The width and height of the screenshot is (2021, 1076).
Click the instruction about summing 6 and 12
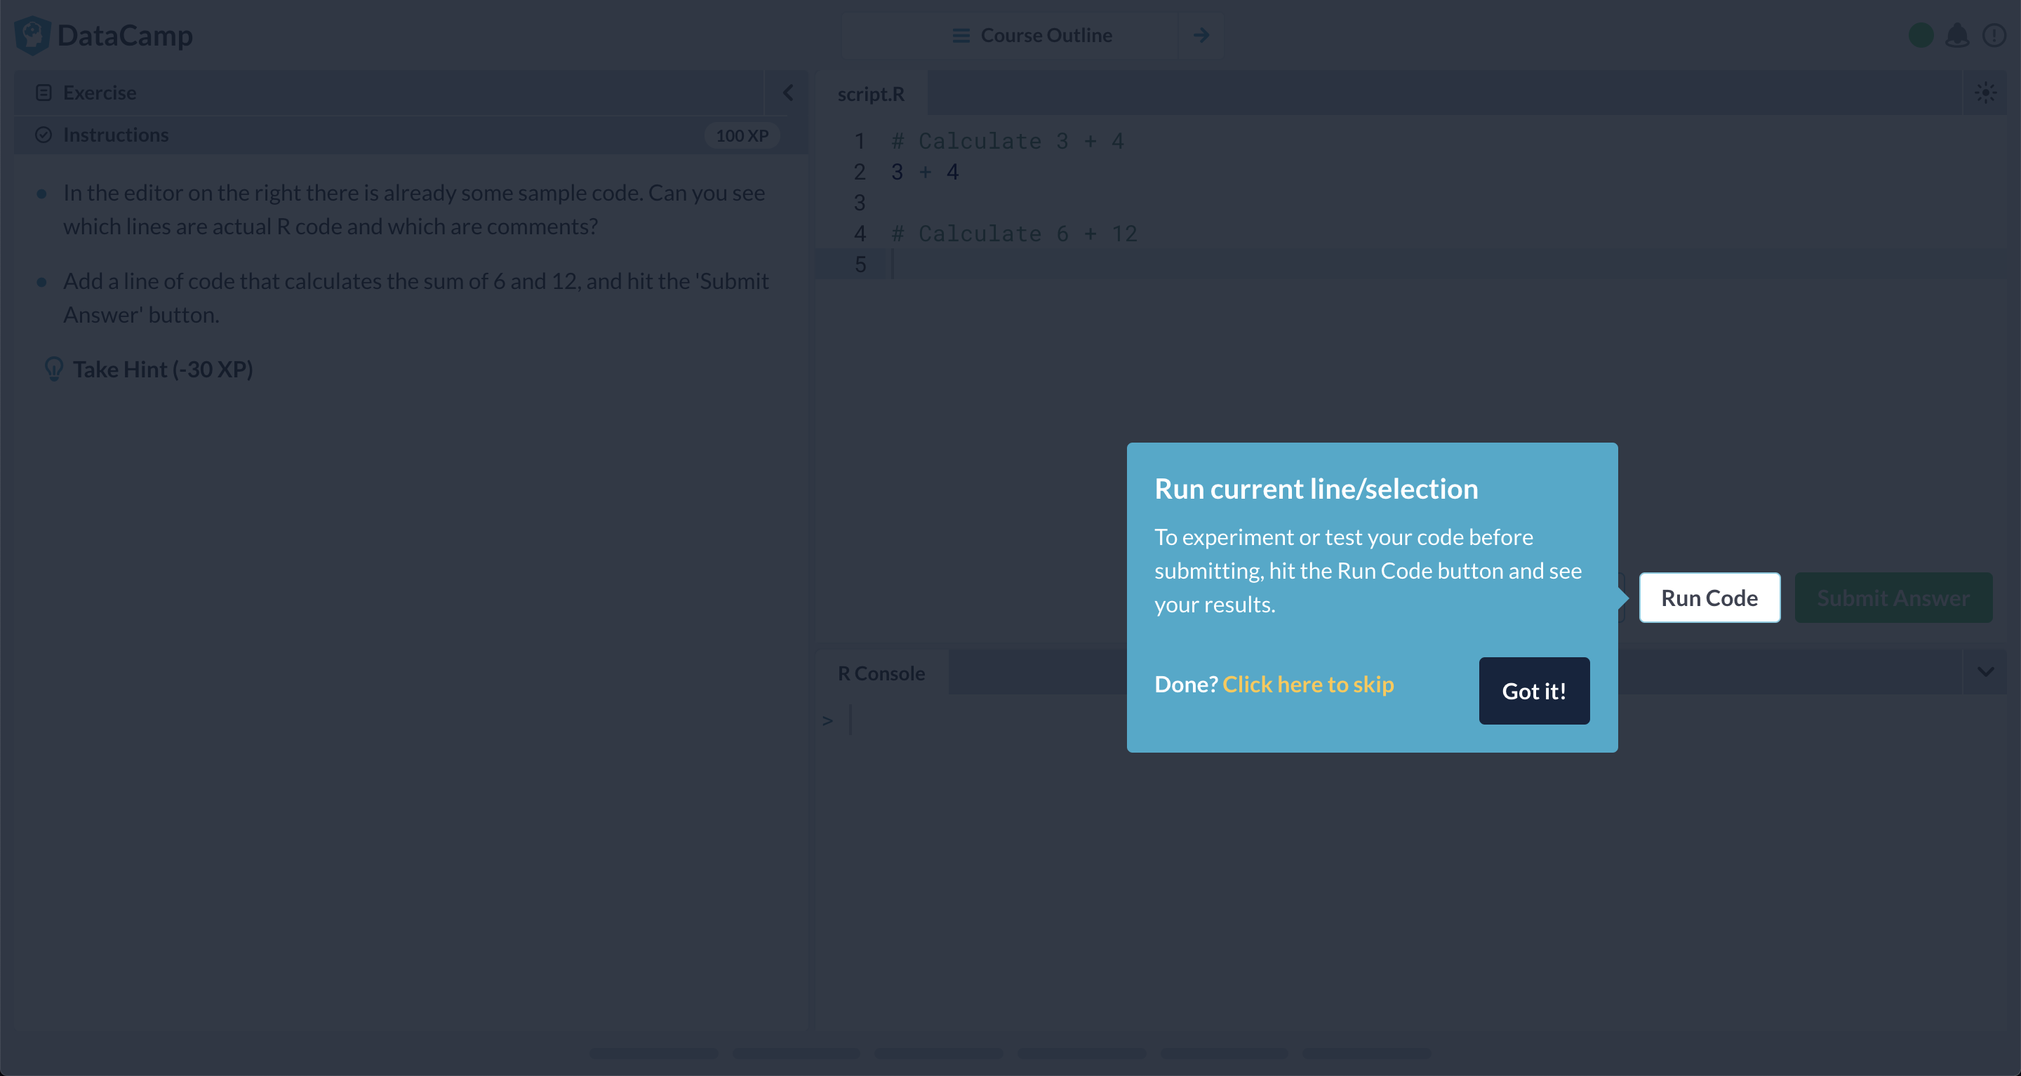(x=416, y=298)
